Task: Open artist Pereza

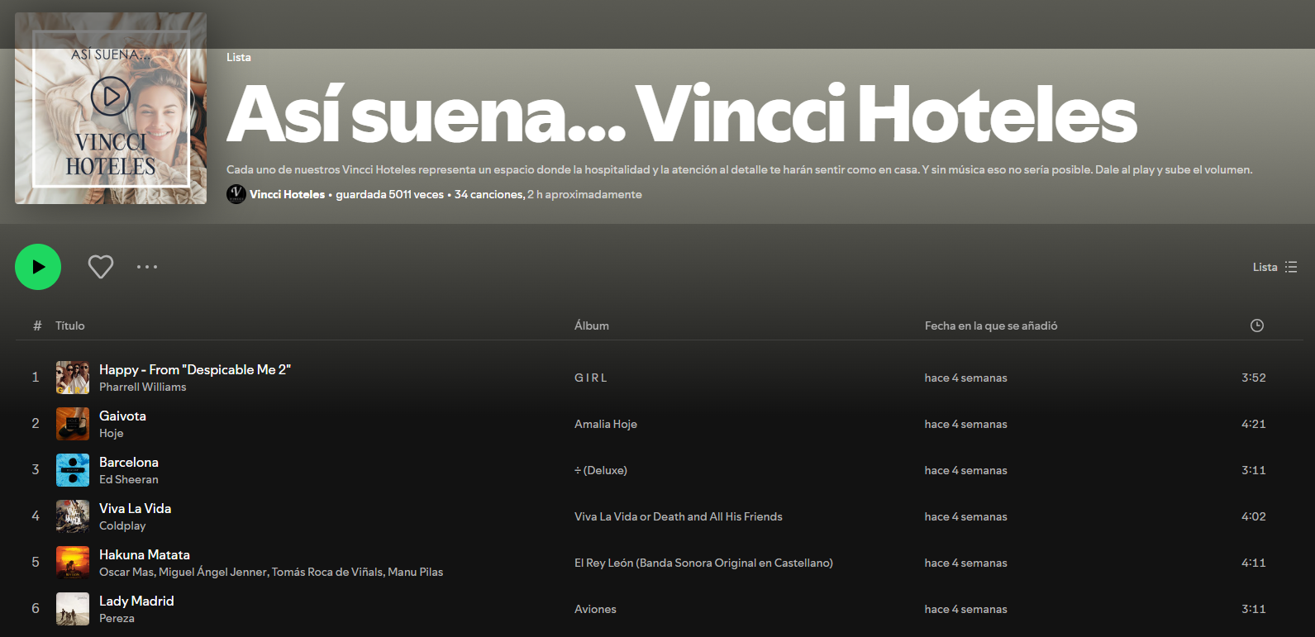Action: [117, 618]
